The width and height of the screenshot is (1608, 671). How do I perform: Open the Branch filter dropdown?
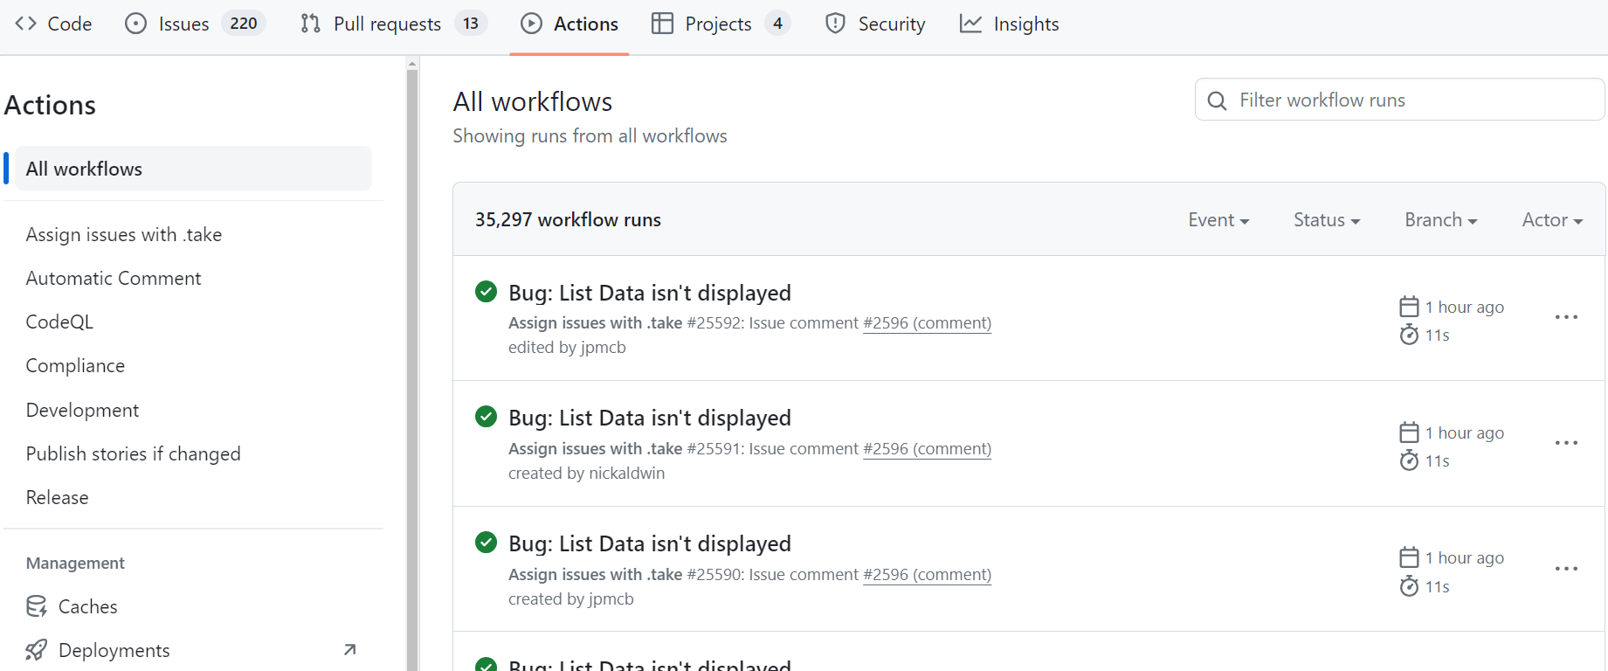click(1440, 220)
